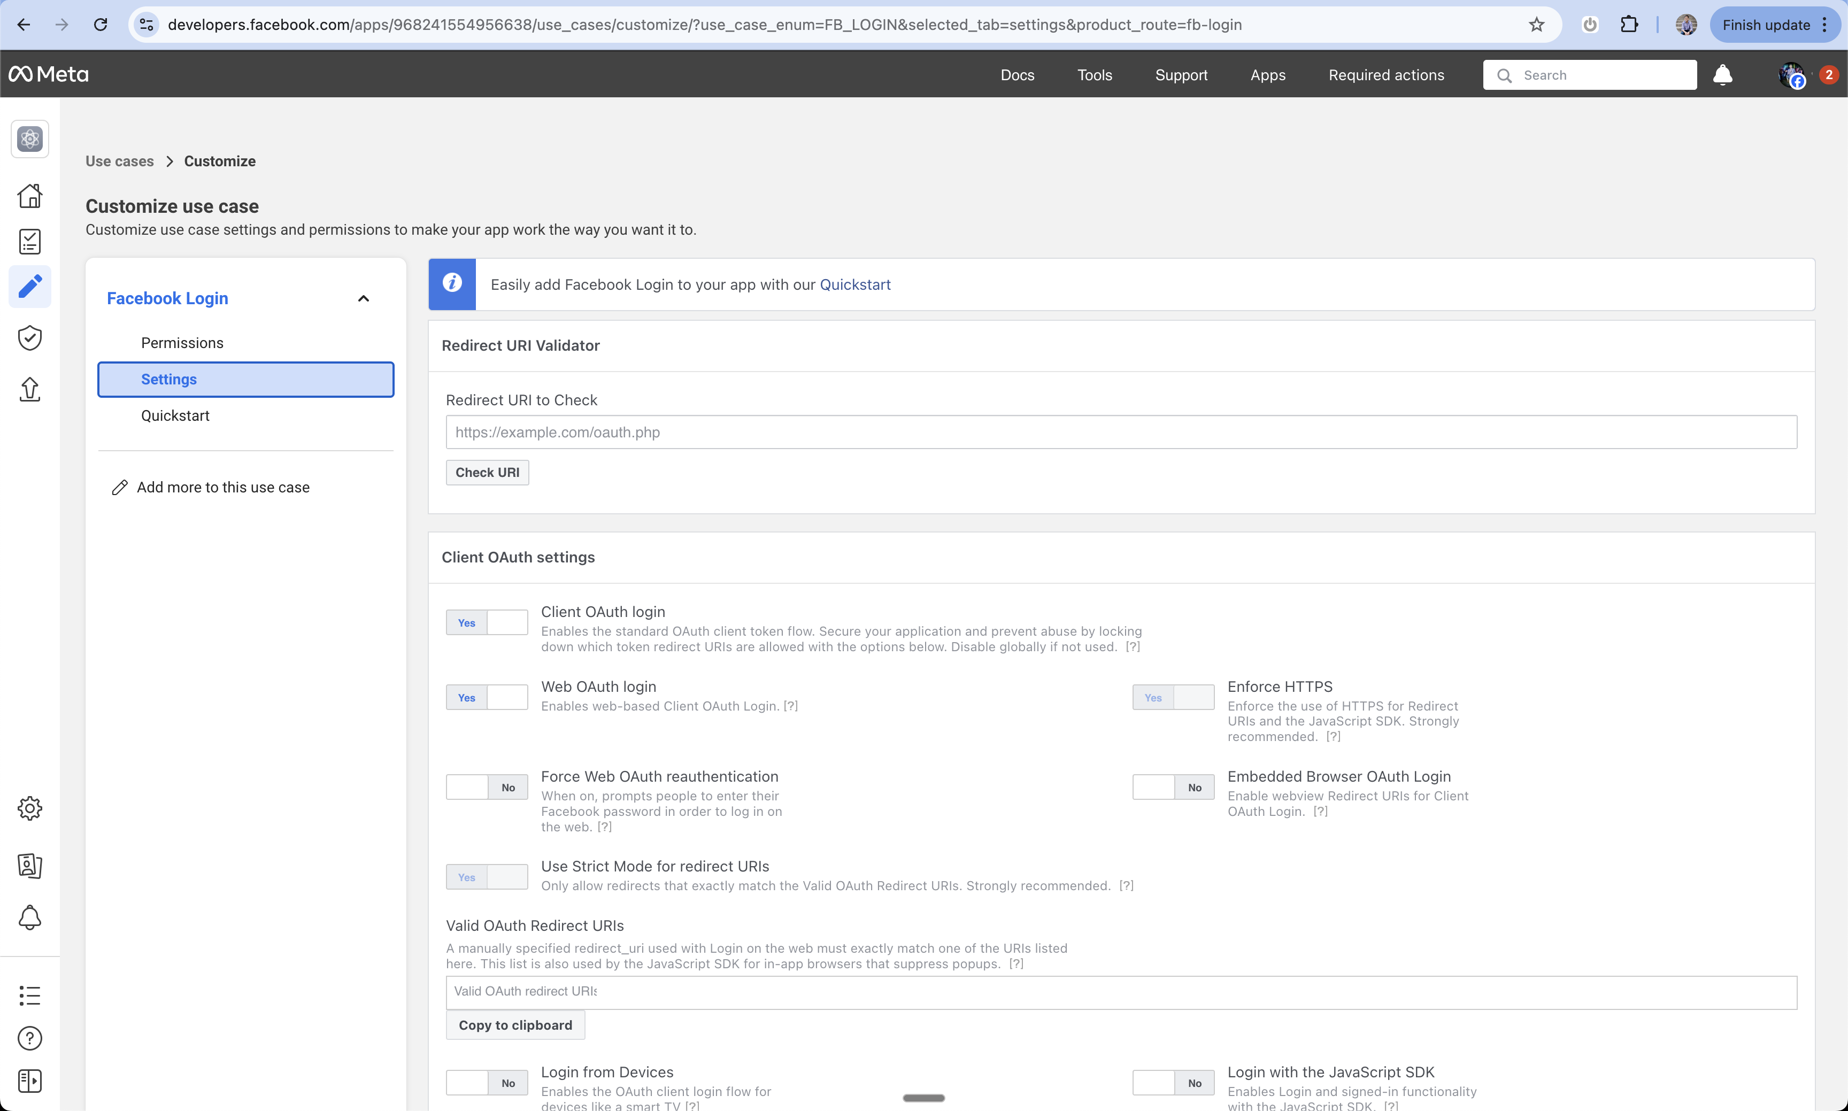
Task: Click pencil icon beside Add more to this use case
Action: (119, 488)
